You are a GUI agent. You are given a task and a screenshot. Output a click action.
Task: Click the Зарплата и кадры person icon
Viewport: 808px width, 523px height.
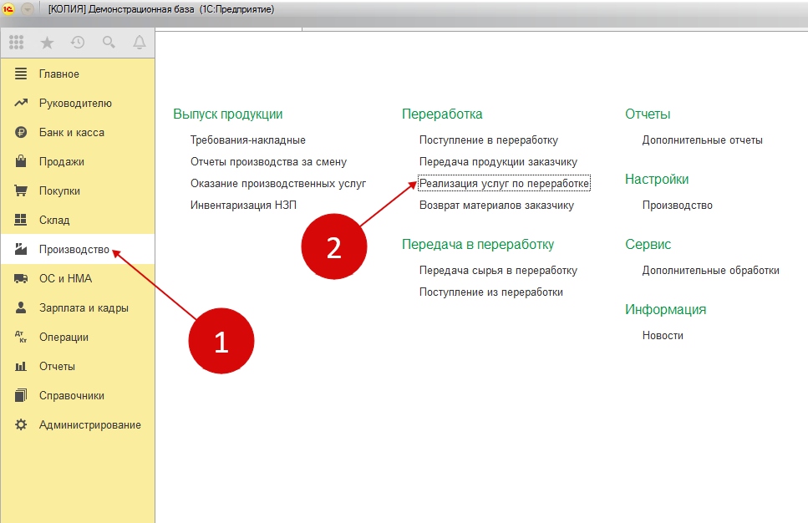(x=21, y=307)
